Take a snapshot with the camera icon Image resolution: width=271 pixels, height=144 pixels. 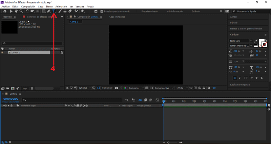117,88
